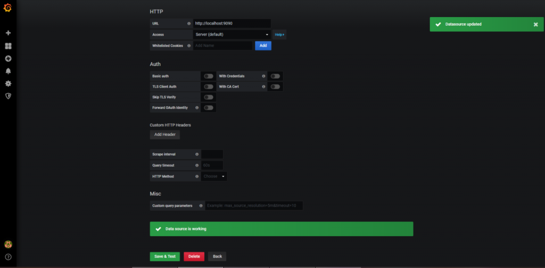
Task: Open the Help question mark icon
Action: (9, 257)
